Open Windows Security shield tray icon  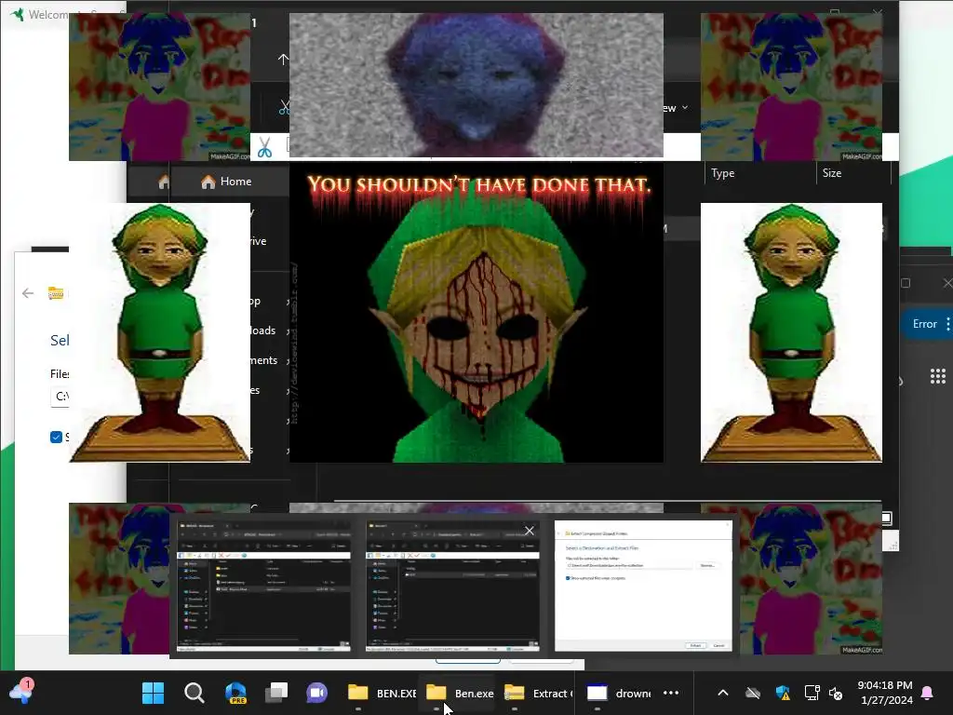[x=783, y=693]
